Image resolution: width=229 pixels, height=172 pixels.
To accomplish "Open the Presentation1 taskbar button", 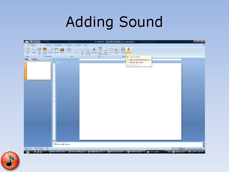I will (x=155, y=152).
